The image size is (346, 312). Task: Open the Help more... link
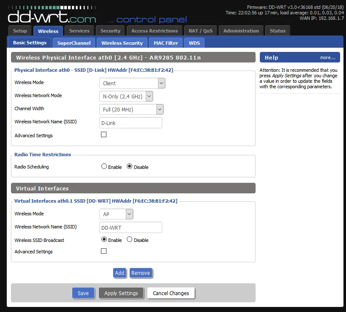point(328,57)
